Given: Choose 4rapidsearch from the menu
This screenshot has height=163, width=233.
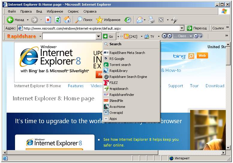Looking at the screenshot, I should coord(131,89).
